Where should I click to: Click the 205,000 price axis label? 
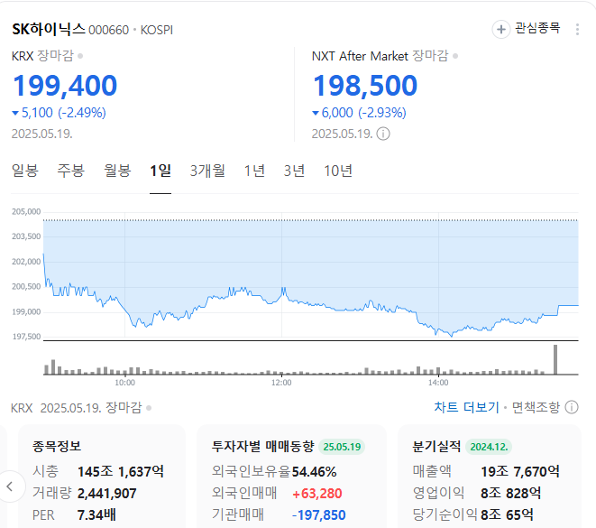point(26,212)
